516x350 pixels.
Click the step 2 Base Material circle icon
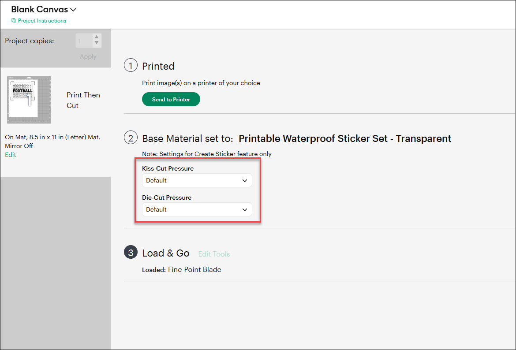tap(131, 138)
